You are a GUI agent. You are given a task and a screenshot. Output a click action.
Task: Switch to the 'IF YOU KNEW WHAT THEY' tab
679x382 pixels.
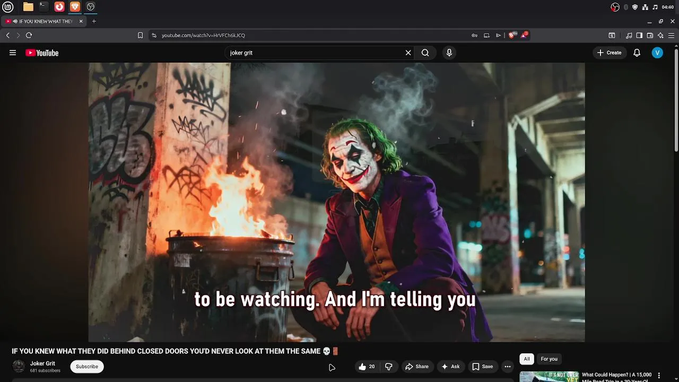pos(42,21)
